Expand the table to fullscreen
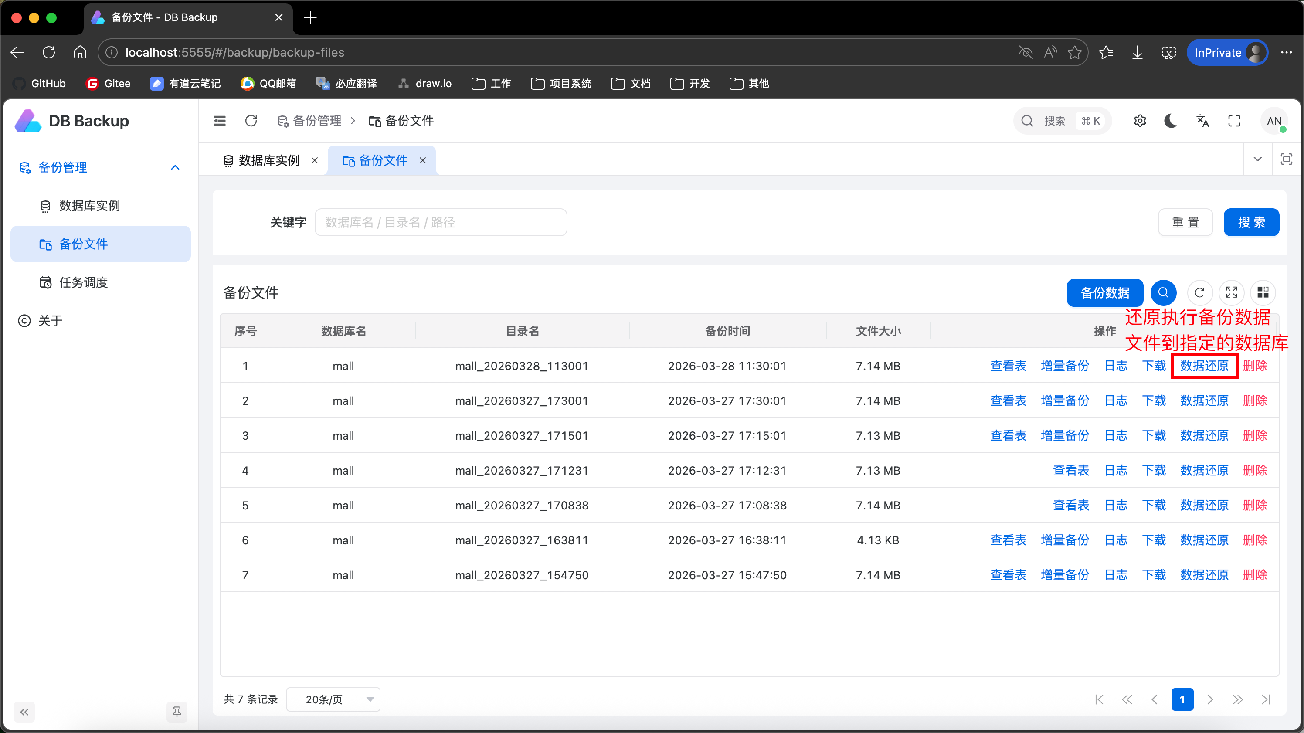Image resolution: width=1304 pixels, height=733 pixels. [1231, 292]
